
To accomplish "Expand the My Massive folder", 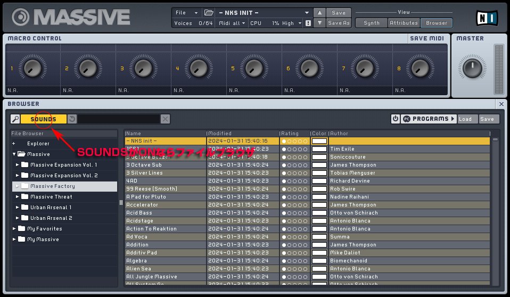I will tap(14, 240).
